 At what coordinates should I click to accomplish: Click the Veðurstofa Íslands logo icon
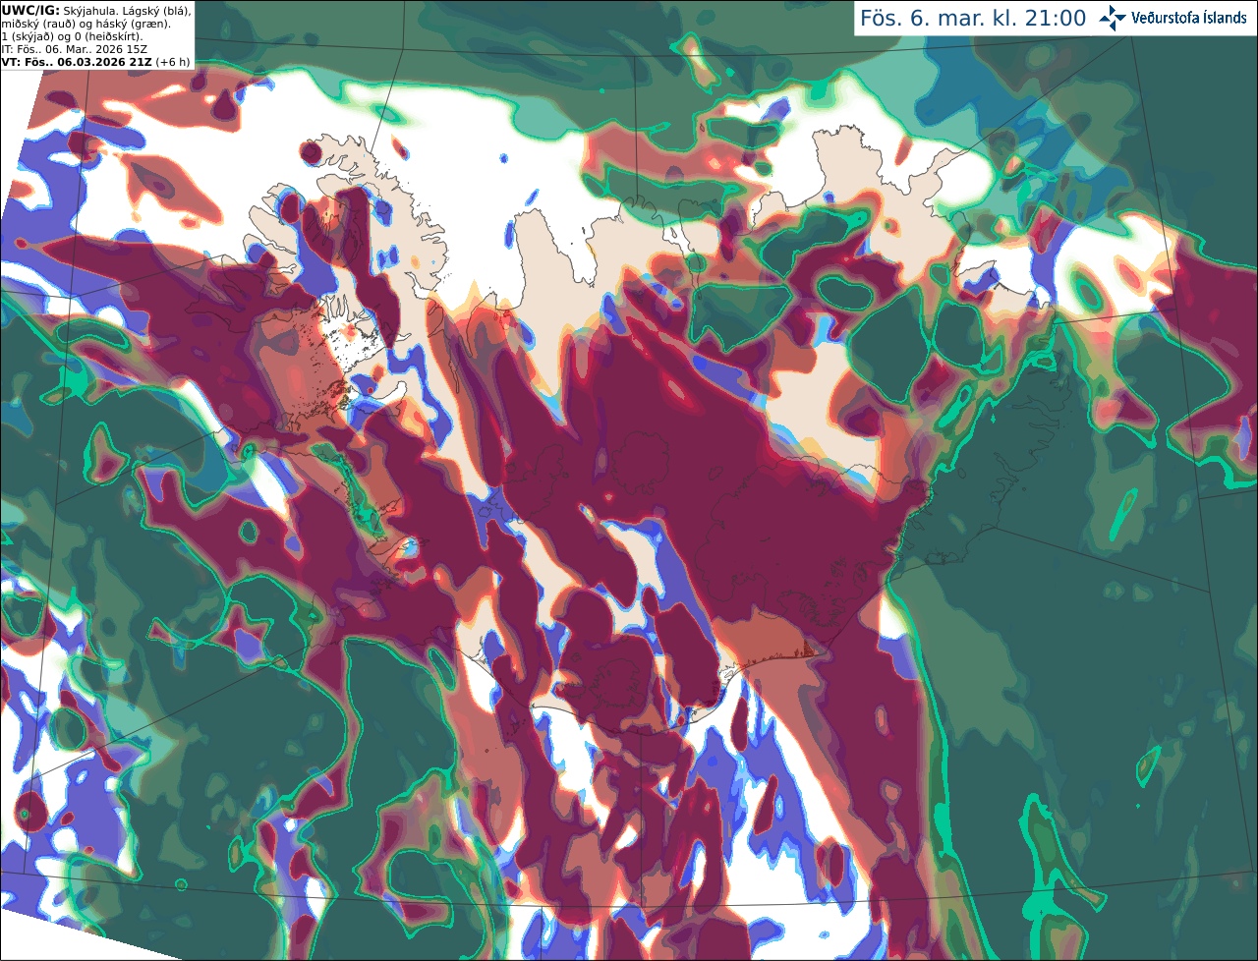pos(1113,18)
